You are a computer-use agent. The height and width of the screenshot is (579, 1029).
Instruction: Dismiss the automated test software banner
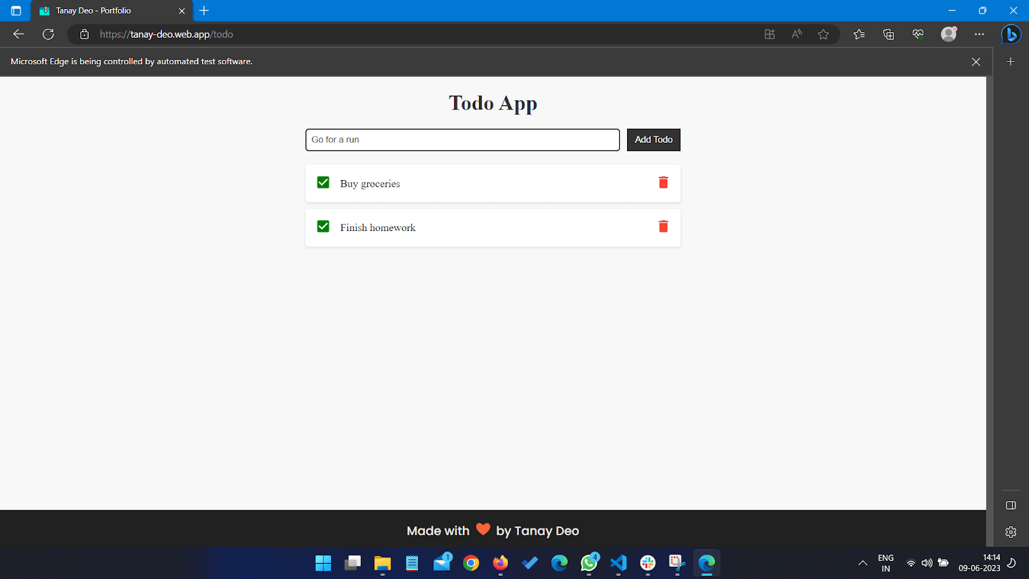976,61
